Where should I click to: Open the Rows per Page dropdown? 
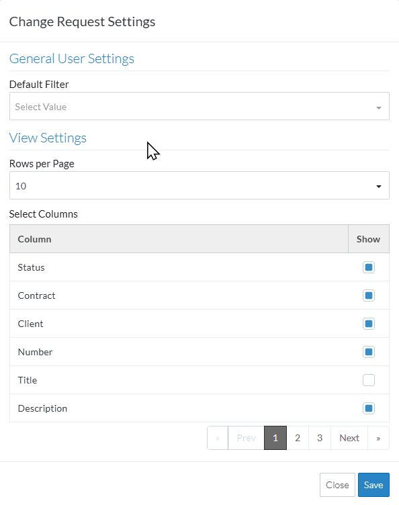point(199,185)
